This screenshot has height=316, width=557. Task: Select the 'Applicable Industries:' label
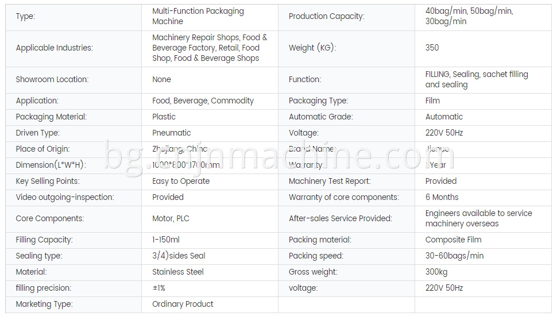[55, 48]
